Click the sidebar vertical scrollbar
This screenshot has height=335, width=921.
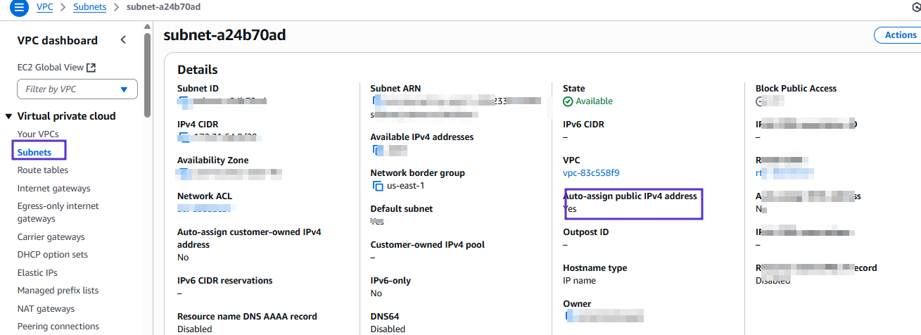pos(147,74)
